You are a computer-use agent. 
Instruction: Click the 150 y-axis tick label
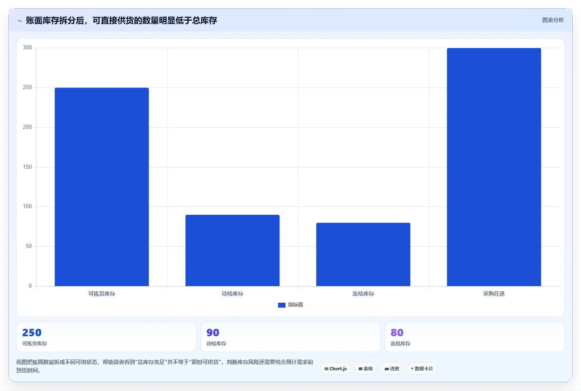pos(27,167)
